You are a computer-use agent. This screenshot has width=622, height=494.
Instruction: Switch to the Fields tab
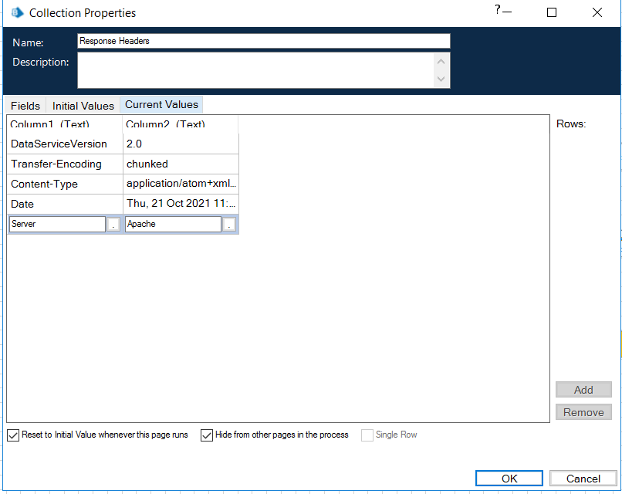[25, 106]
